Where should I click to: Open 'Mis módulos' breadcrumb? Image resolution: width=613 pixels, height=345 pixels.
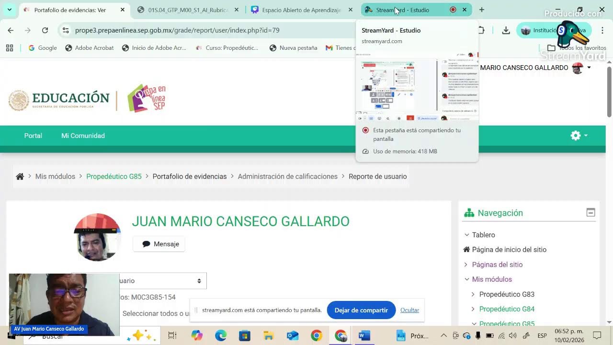55,176
